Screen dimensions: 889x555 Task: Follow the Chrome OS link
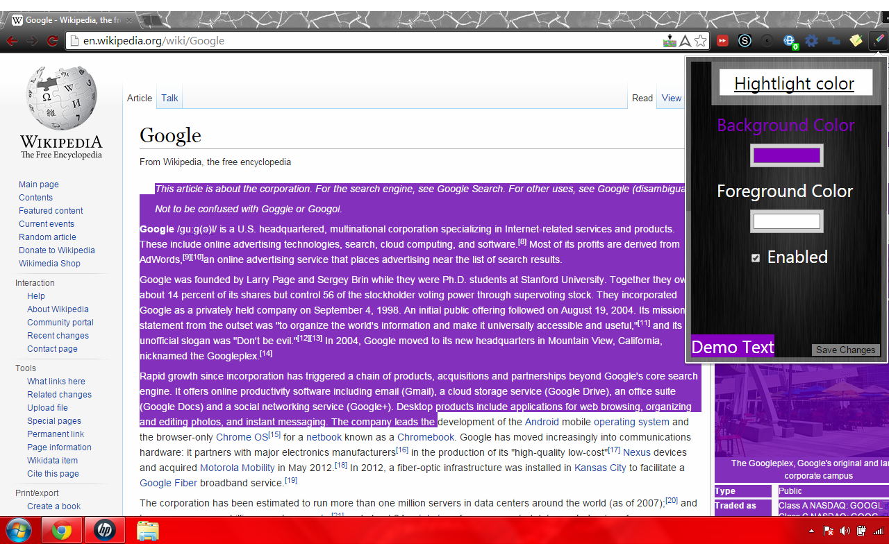pyautogui.click(x=242, y=437)
